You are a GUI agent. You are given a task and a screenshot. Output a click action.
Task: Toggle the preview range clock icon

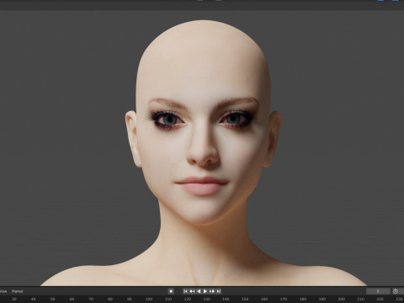coord(396,291)
